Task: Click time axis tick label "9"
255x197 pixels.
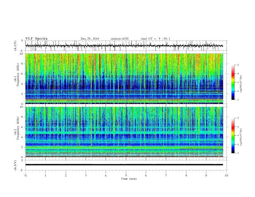Action: 206,175
